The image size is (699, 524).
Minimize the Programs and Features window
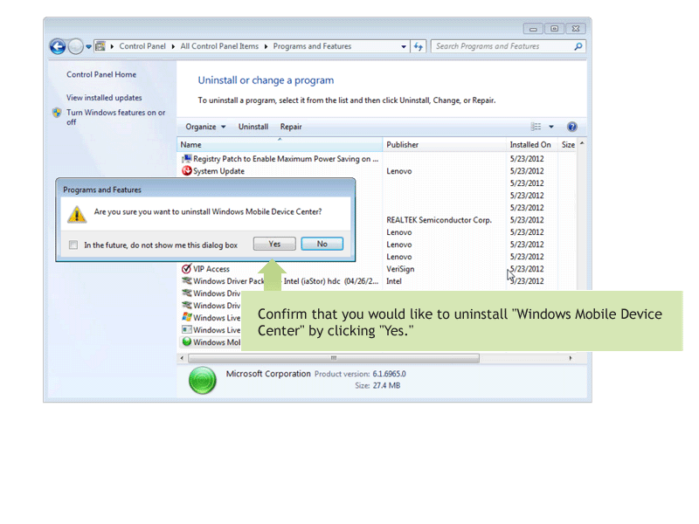[533, 29]
